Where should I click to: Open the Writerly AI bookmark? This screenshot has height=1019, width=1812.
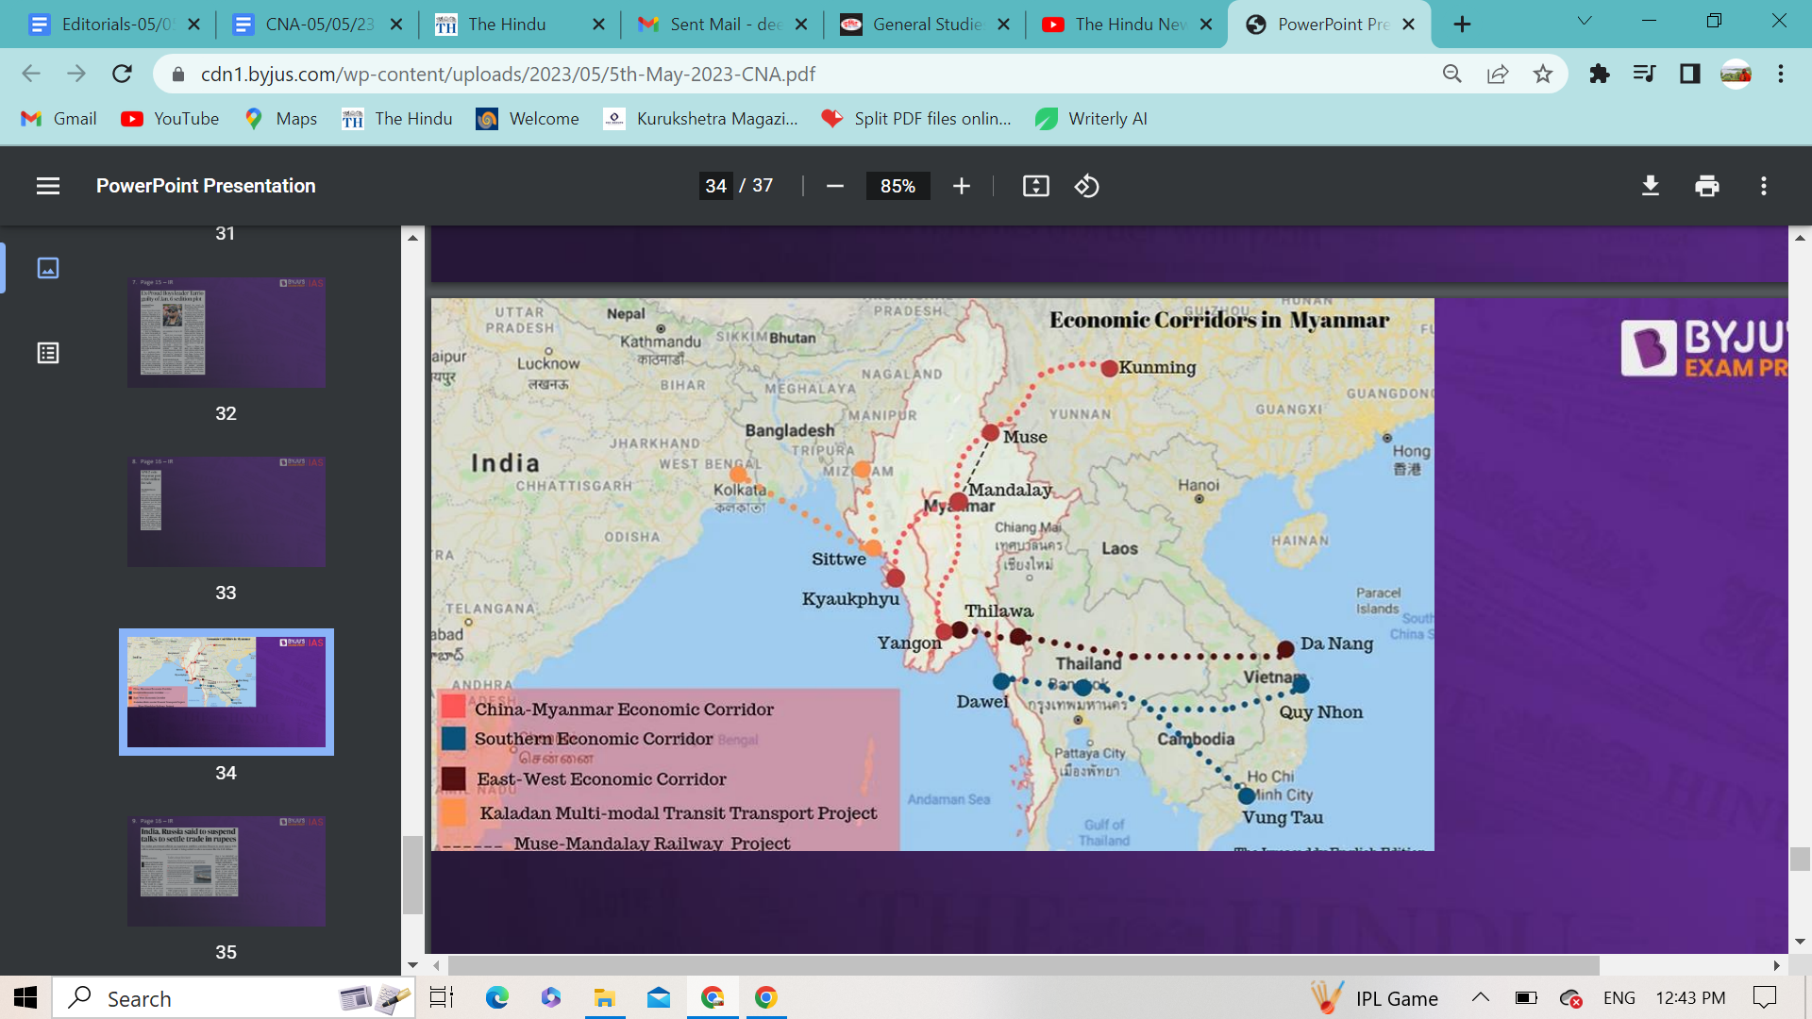1092,119
